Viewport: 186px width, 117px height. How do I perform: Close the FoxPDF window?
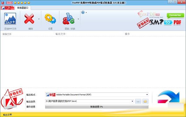[181, 2]
